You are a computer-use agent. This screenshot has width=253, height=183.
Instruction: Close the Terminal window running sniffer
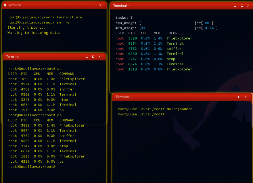pos(100,5)
